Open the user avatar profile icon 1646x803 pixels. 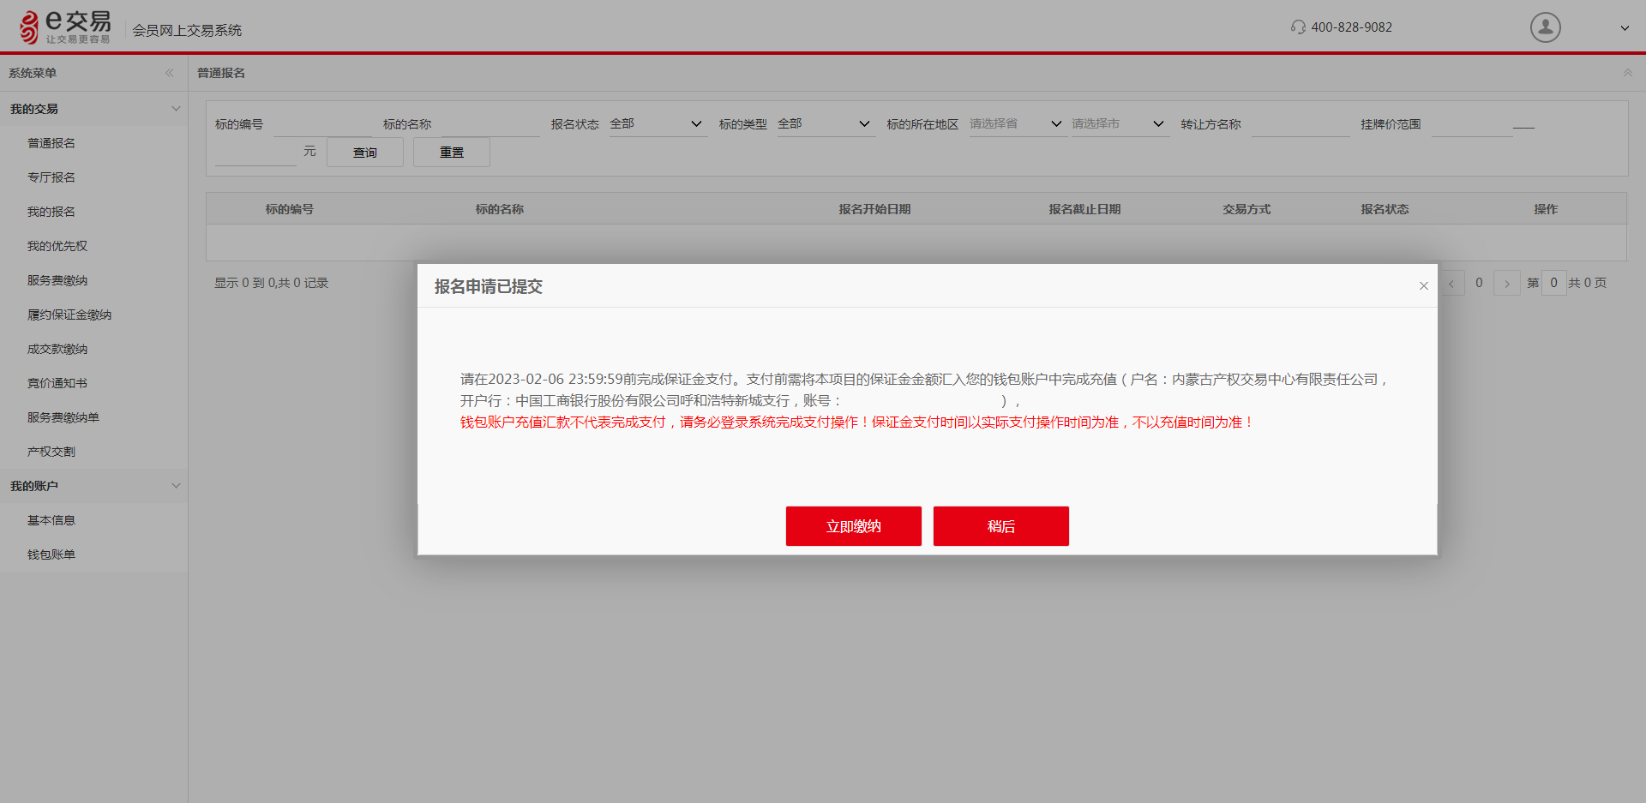(x=1545, y=27)
